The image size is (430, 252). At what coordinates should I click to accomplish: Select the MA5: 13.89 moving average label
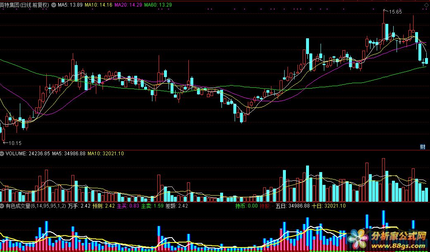click(70, 5)
